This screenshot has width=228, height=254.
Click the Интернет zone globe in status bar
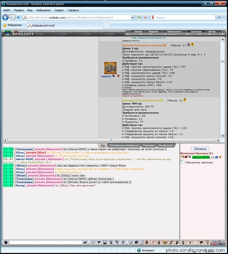pyautogui.click(x=139, y=250)
